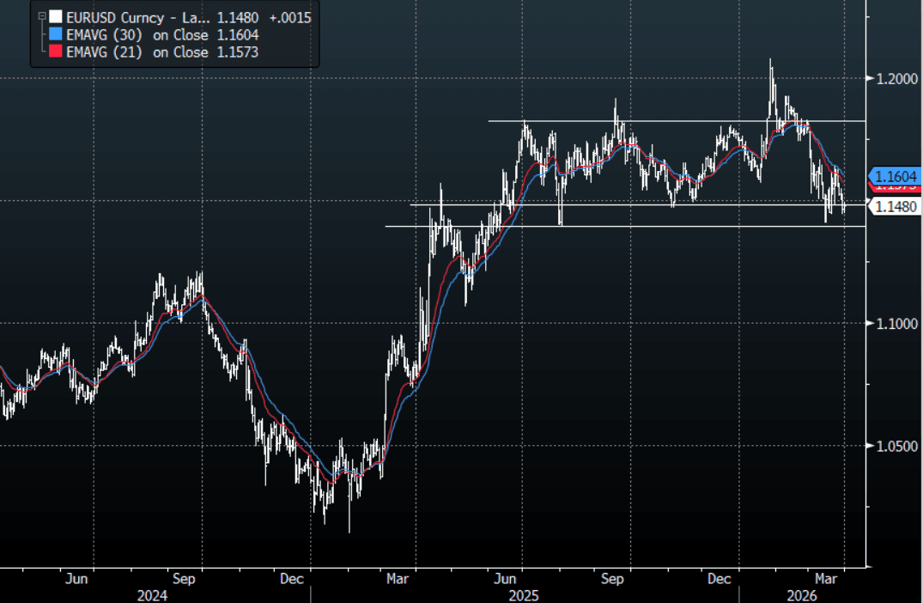Viewport: 923px width, 603px height.
Task: Click the blue EMAVG (30) color swatch
Action: pos(56,34)
